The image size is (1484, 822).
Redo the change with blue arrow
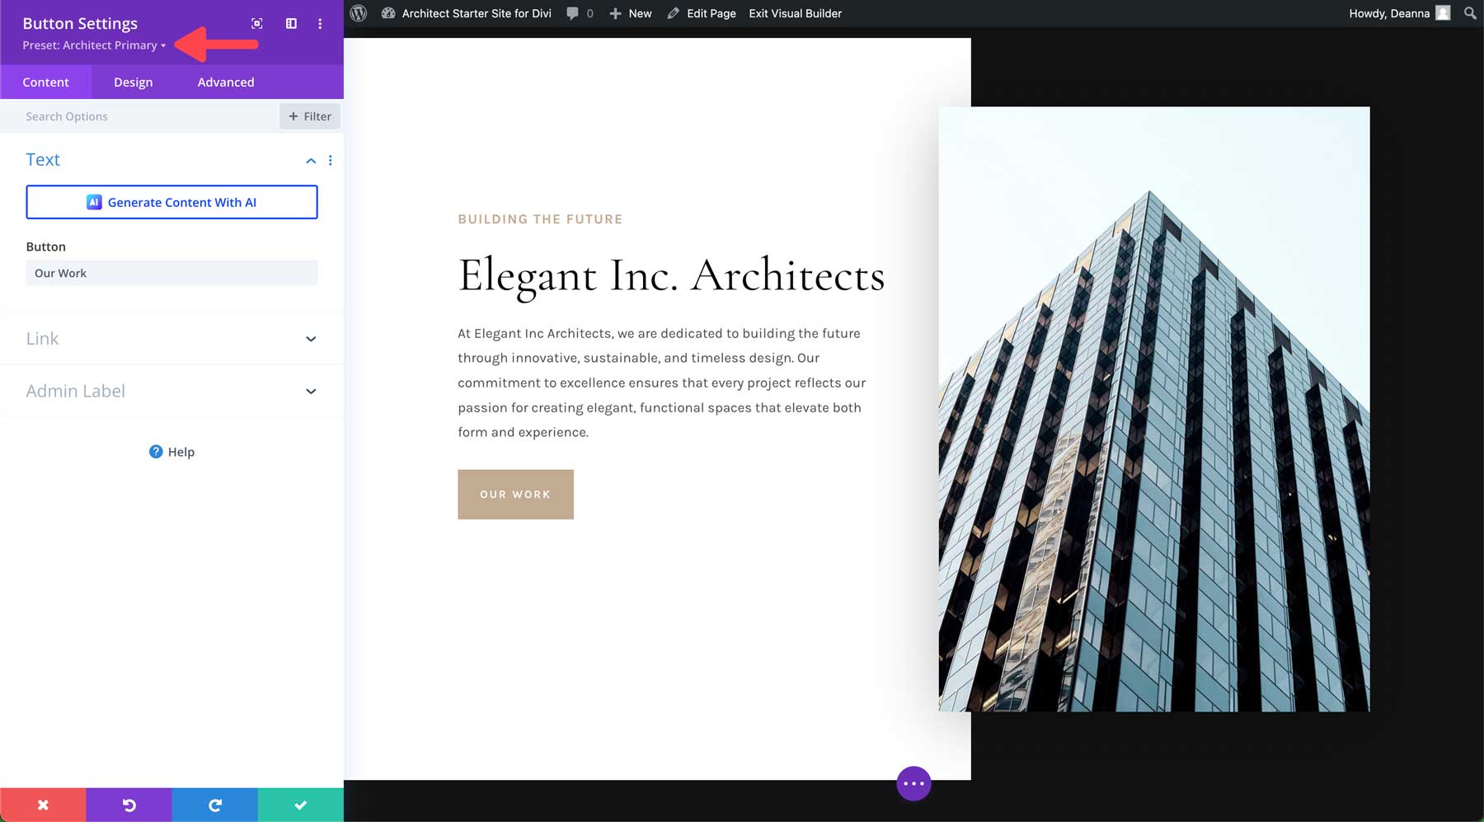(x=214, y=805)
